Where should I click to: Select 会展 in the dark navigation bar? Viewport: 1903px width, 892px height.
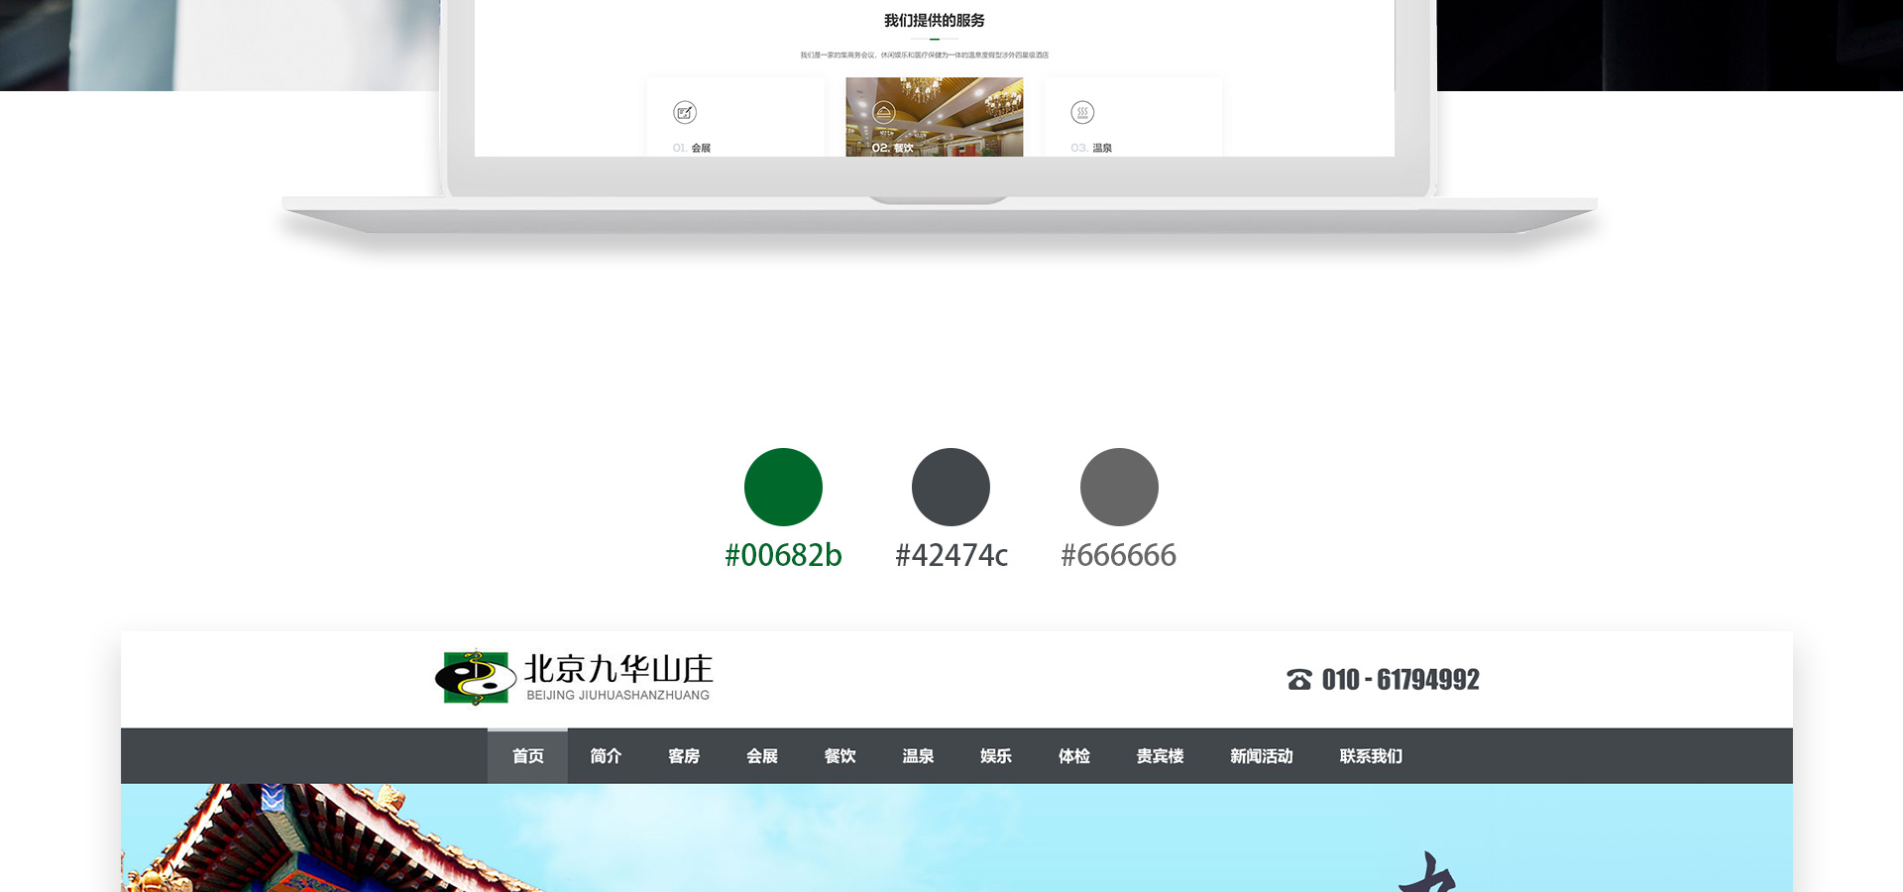pyautogui.click(x=762, y=756)
